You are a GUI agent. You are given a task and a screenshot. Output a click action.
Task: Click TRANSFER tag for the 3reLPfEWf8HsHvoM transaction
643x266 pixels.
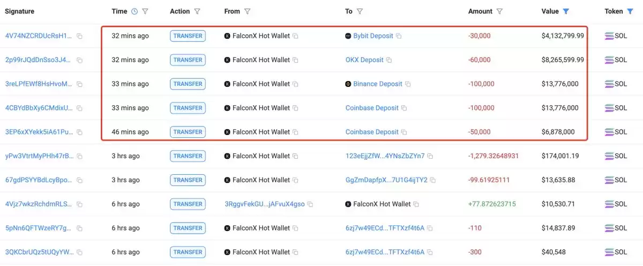coord(188,84)
